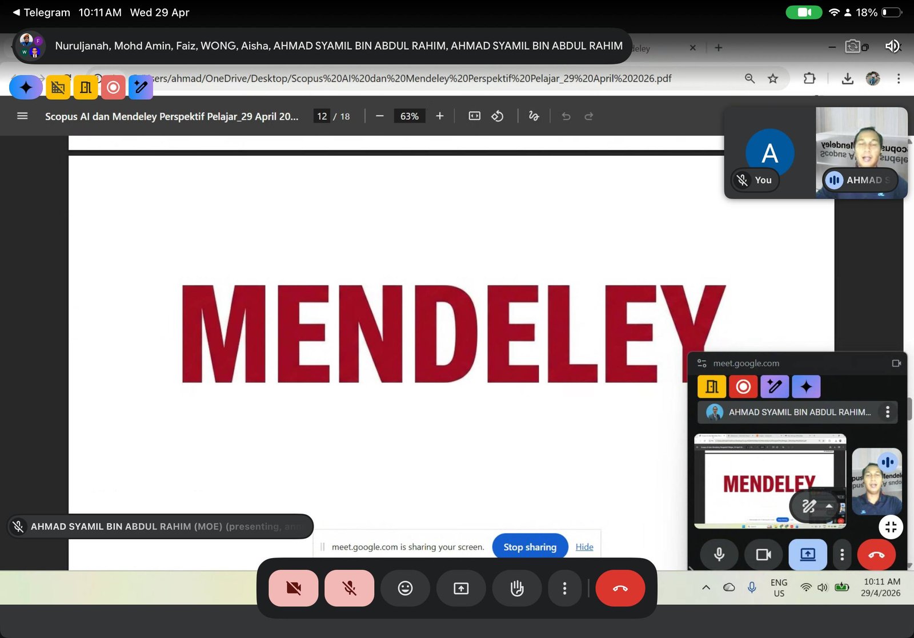Image resolution: width=914 pixels, height=638 pixels.
Task: Click the browser profile avatar
Action: point(873,79)
